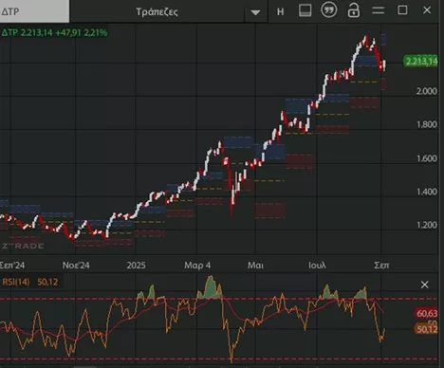The width and height of the screenshot is (444, 368).
Task: Click the green 2.213,14 price tag
Action: [x=421, y=61]
